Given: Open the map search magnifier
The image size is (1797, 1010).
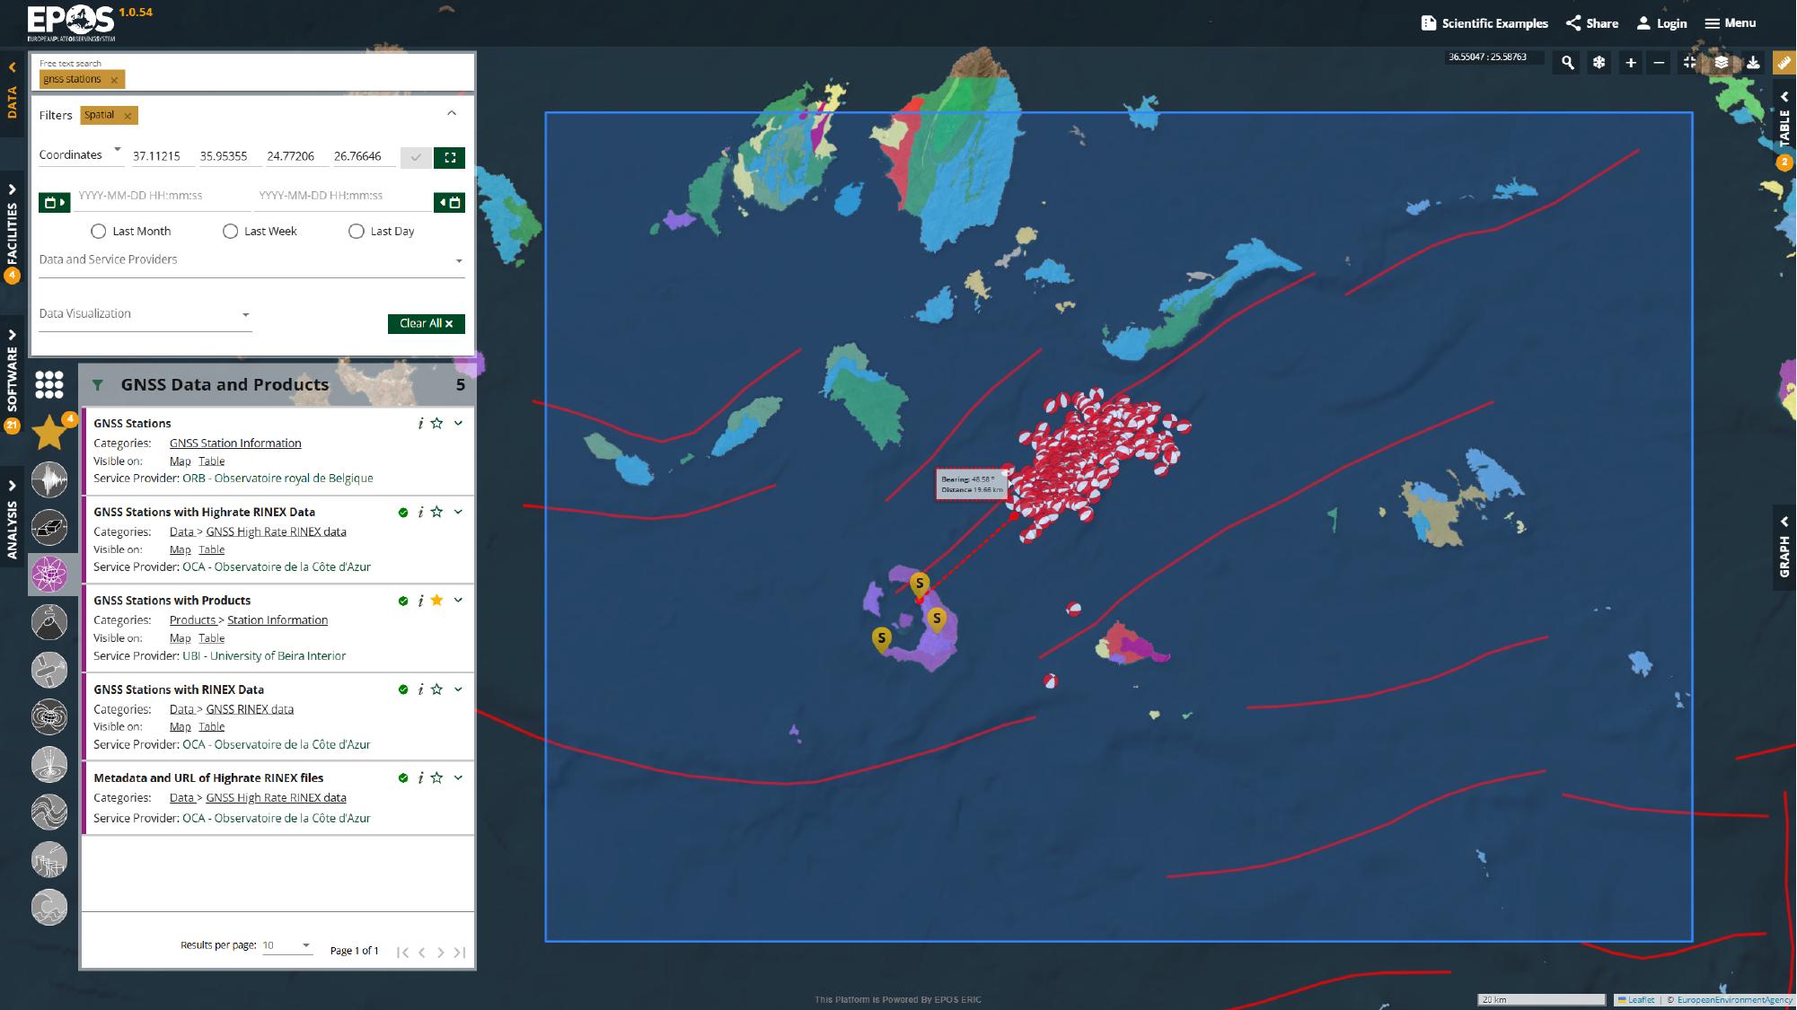Looking at the screenshot, I should click(x=1567, y=63).
